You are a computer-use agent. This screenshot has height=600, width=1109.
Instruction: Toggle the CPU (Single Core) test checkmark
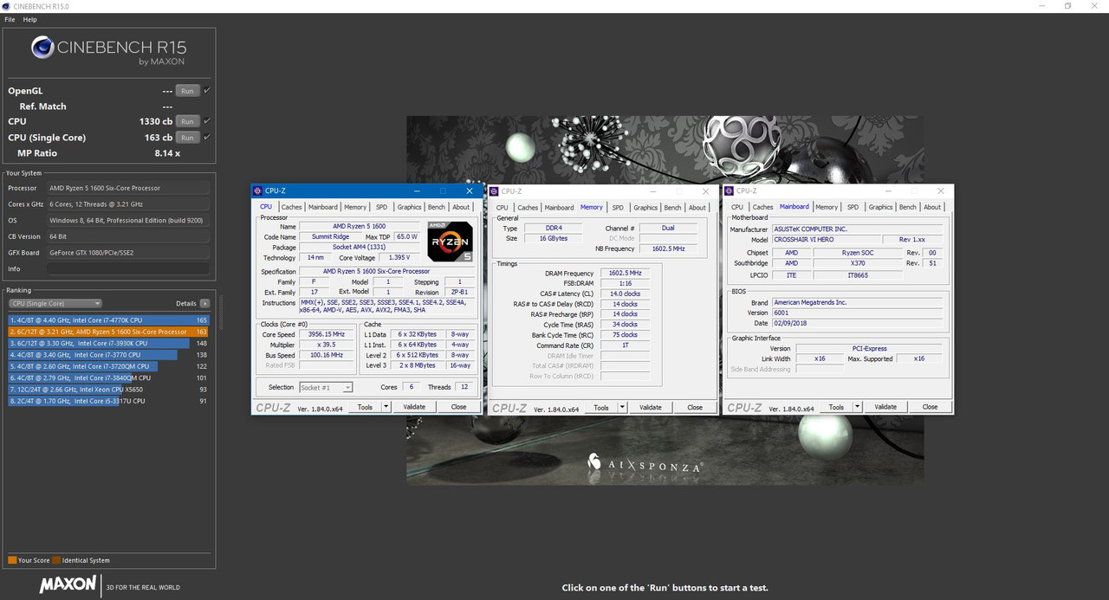coord(207,137)
